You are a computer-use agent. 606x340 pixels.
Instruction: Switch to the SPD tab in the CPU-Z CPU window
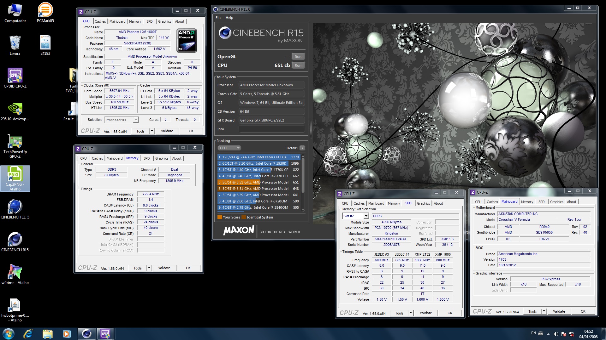pos(150,21)
